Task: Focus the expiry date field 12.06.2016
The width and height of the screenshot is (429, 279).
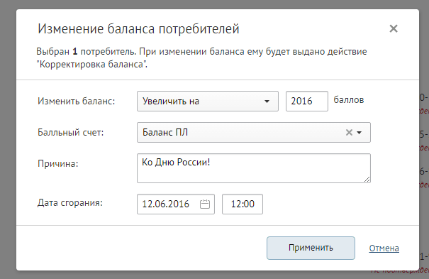Action: pos(176,204)
